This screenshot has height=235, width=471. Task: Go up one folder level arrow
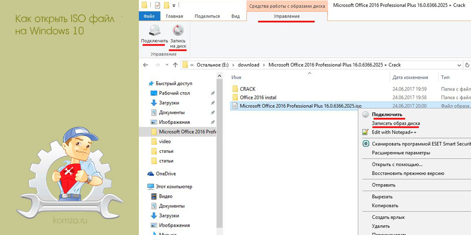click(x=176, y=65)
